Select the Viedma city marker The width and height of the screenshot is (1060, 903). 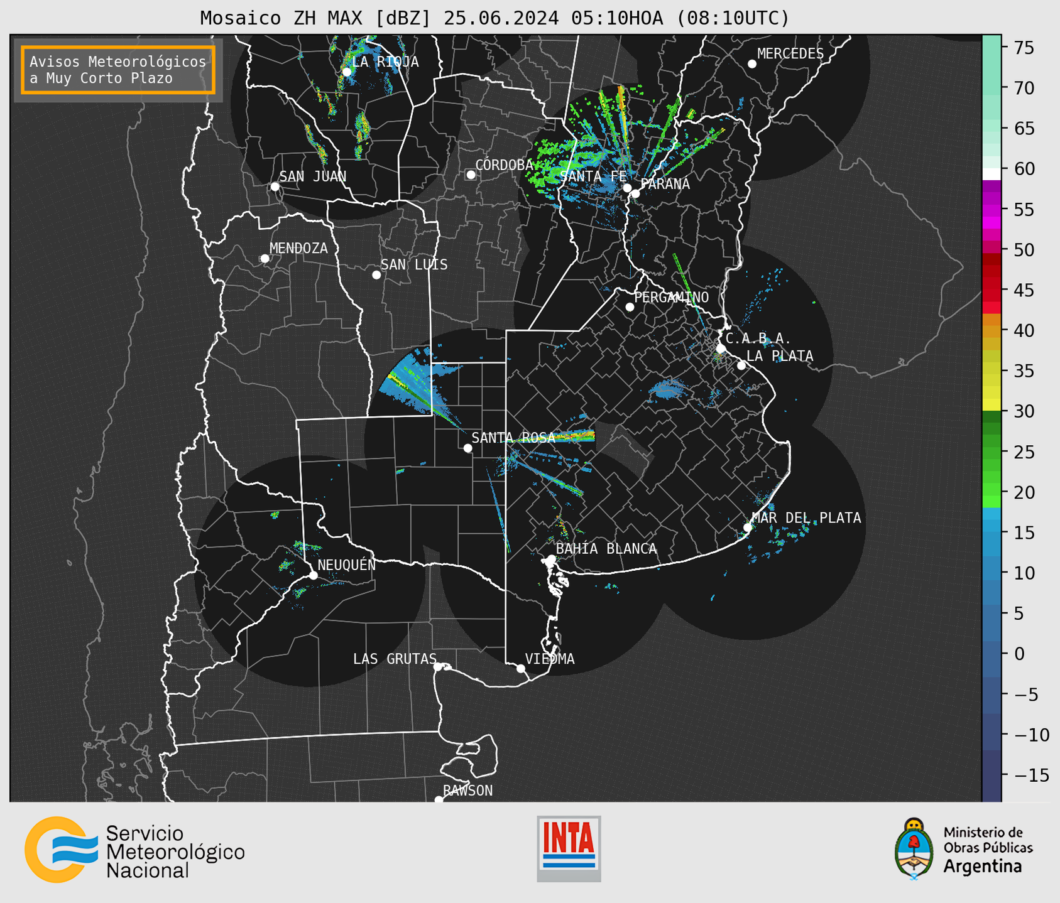point(521,668)
